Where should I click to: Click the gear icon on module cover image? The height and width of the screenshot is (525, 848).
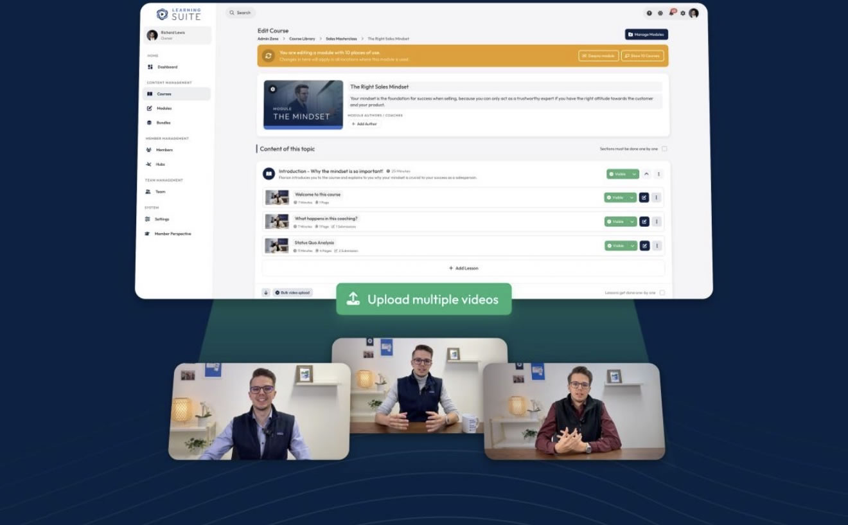coord(272,89)
